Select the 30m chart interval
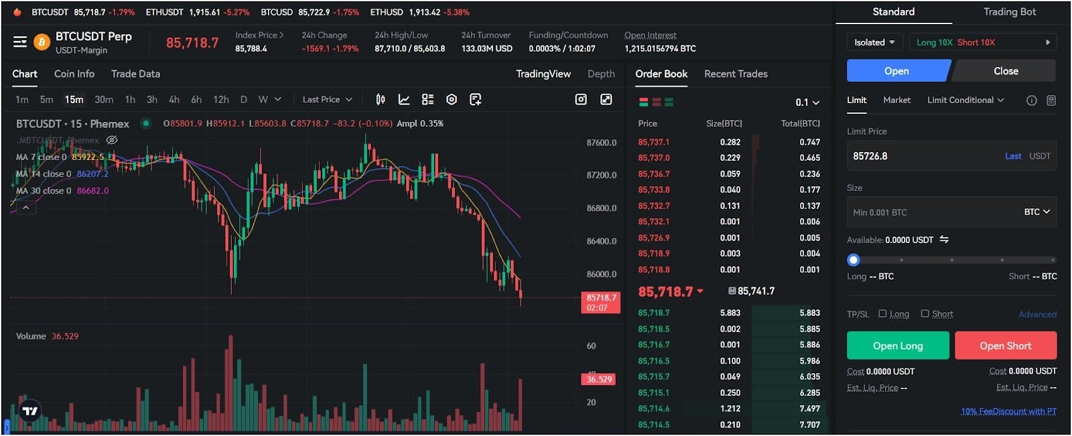Screen dimensions: 1072x436 click(104, 99)
